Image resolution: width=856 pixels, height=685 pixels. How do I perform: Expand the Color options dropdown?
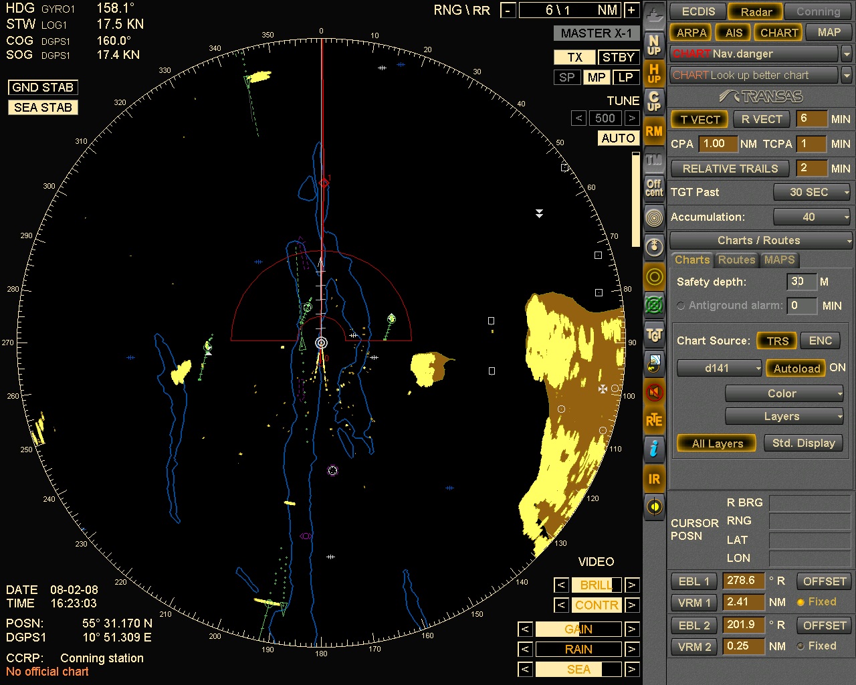pyautogui.click(x=784, y=393)
